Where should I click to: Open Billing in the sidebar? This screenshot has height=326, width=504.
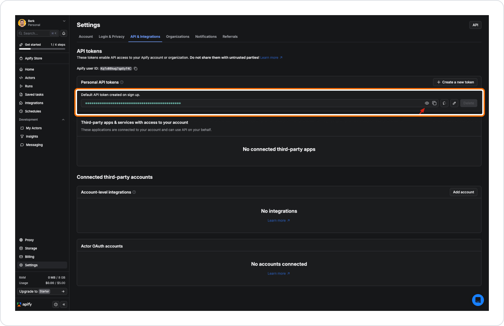[42, 257]
